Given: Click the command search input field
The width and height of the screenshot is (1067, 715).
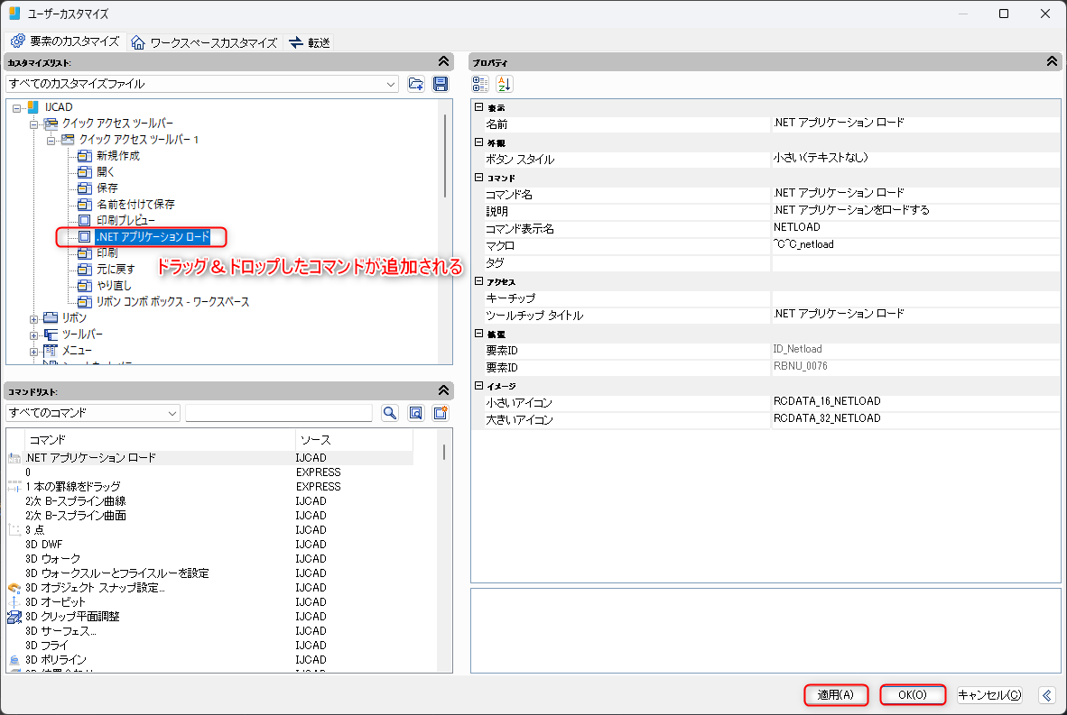Looking at the screenshot, I should point(279,413).
